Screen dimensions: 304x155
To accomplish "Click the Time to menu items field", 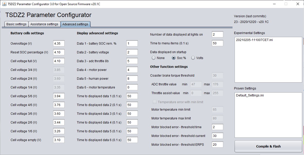I will point(217,43).
